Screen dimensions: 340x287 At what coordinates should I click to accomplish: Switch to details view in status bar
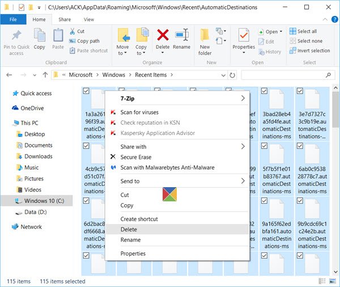(x=322, y=281)
